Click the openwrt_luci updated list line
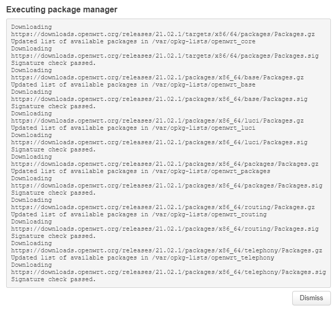 (x=133, y=128)
